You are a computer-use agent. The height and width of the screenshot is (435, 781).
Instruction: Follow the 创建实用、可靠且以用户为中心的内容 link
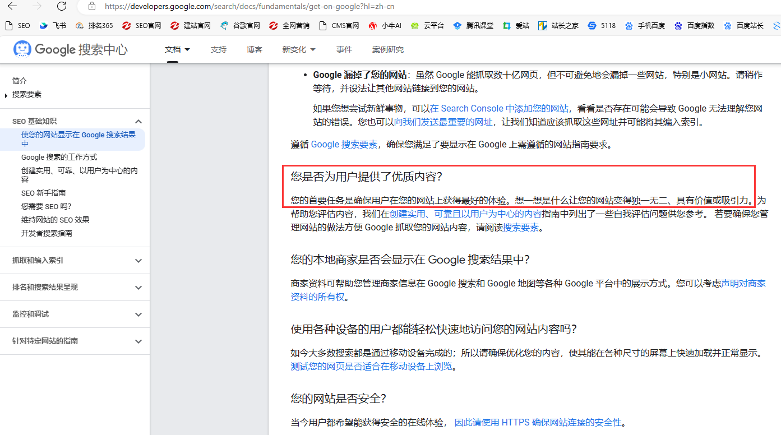466,214
